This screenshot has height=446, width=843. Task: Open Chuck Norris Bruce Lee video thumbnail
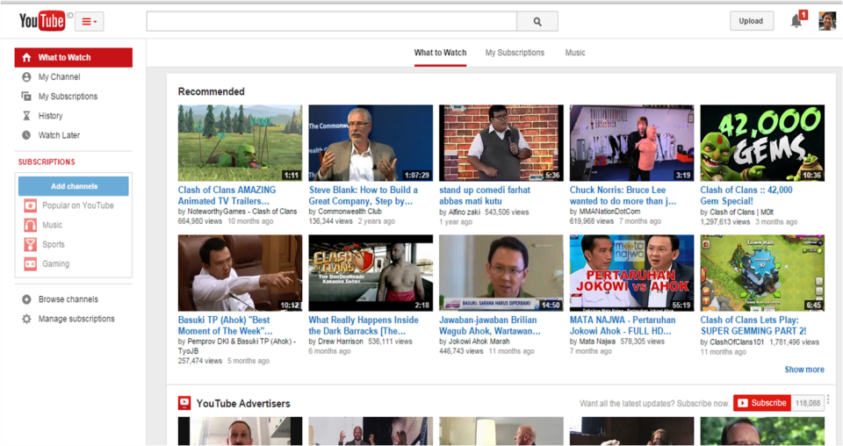[631, 143]
